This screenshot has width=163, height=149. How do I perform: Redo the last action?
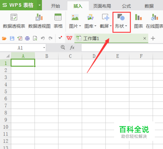[51, 38]
